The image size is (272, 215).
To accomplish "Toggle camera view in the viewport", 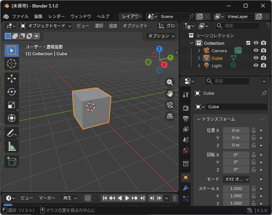I will (170, 105).
